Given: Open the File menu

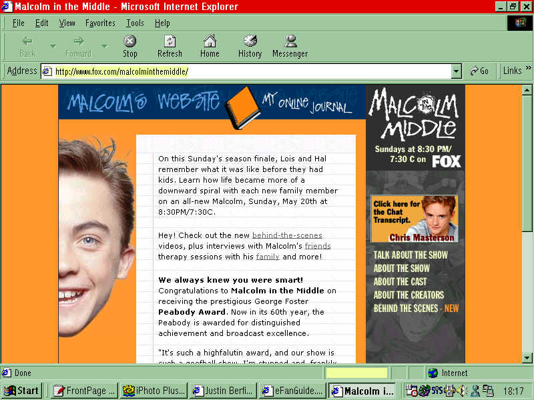Looking at the screenshot, I should [x=19, y=23].
